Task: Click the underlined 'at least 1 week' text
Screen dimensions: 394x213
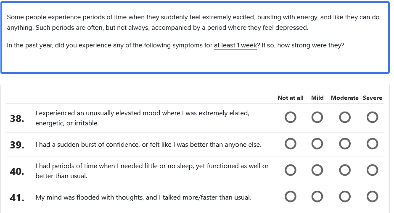Action: tap(235, 45)
